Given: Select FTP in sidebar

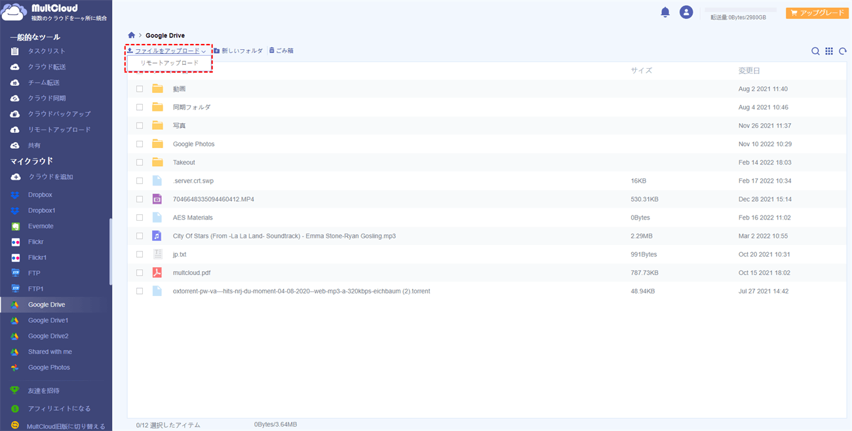Looking at the screenshot, I should (35, 273).
